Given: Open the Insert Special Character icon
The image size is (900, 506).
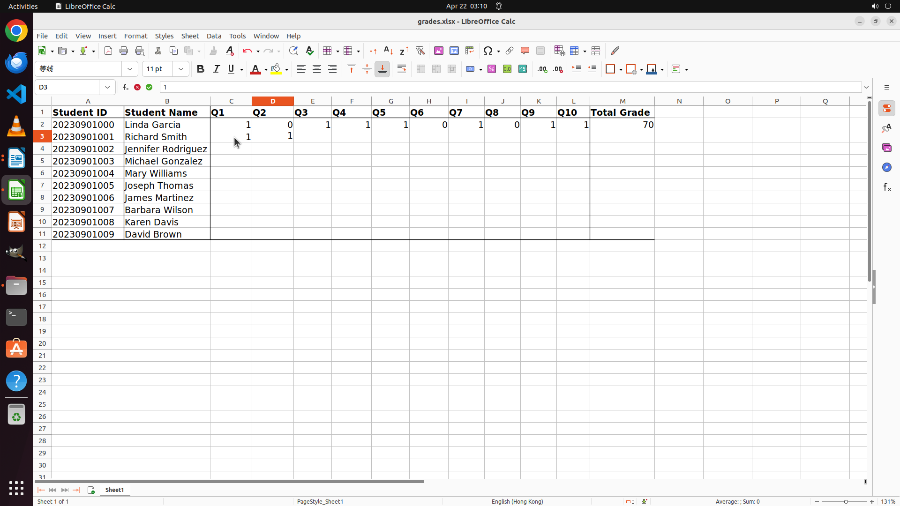Looking at the screenshot, I should pos(488,51).
